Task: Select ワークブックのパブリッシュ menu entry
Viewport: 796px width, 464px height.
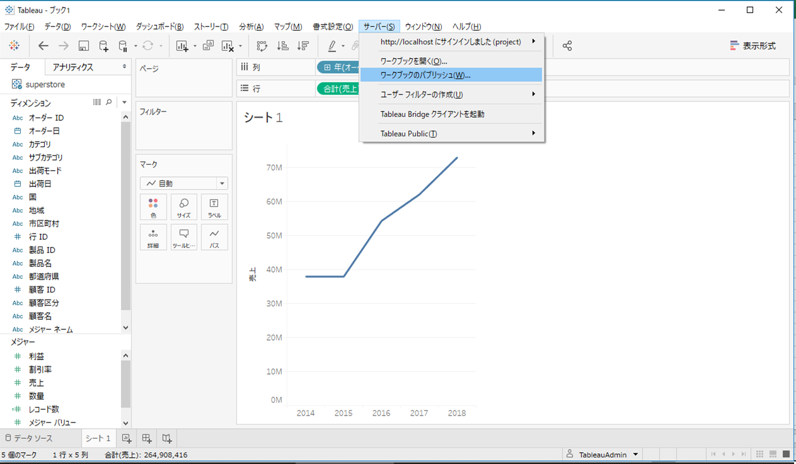Action: point(451,75)
